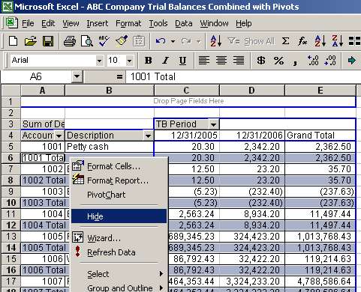Open the Arial font name dropdown
Viewport: 361px width, 292px height.
tap(99, 61)
